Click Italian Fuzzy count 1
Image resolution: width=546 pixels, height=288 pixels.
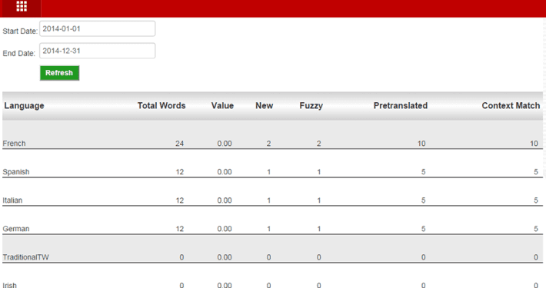pyautogui.click(x=318, y=200)
